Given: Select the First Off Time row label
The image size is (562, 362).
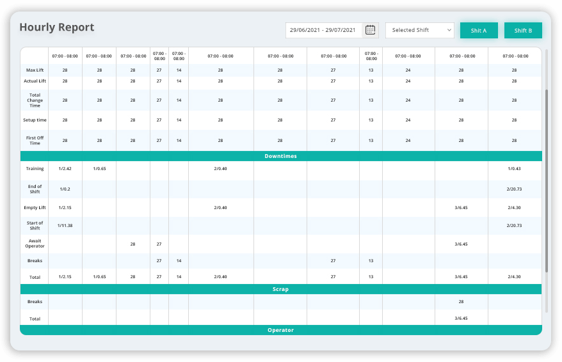Looking at the screenshot, I should coord(35,139).
